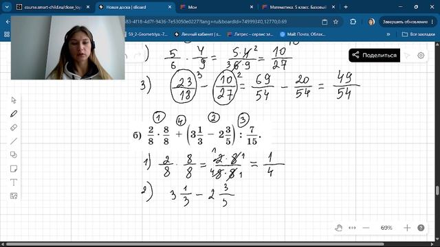Bookmark this page with the star

pos(335,22)
